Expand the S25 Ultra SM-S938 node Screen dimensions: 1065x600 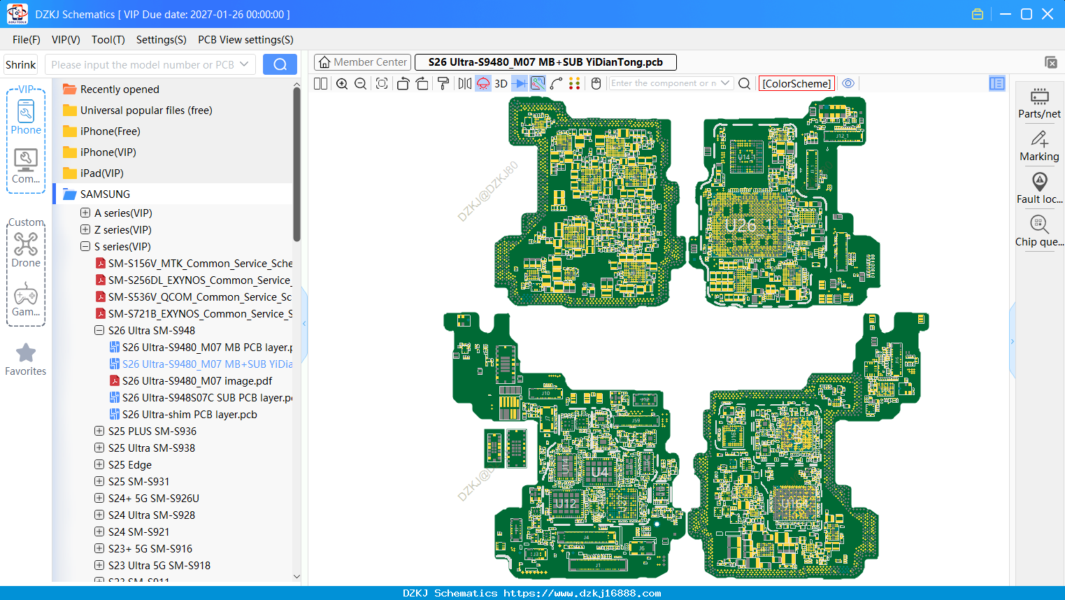[x=99, y=448]
